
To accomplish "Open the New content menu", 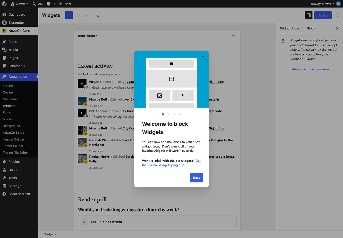I will tap(65, 4).
